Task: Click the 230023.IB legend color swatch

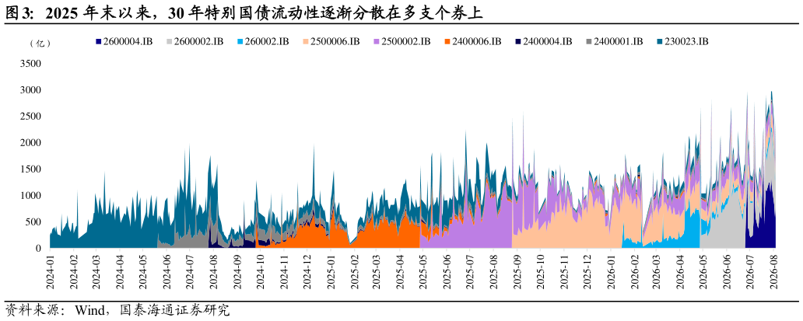Action: pos(658,42)
